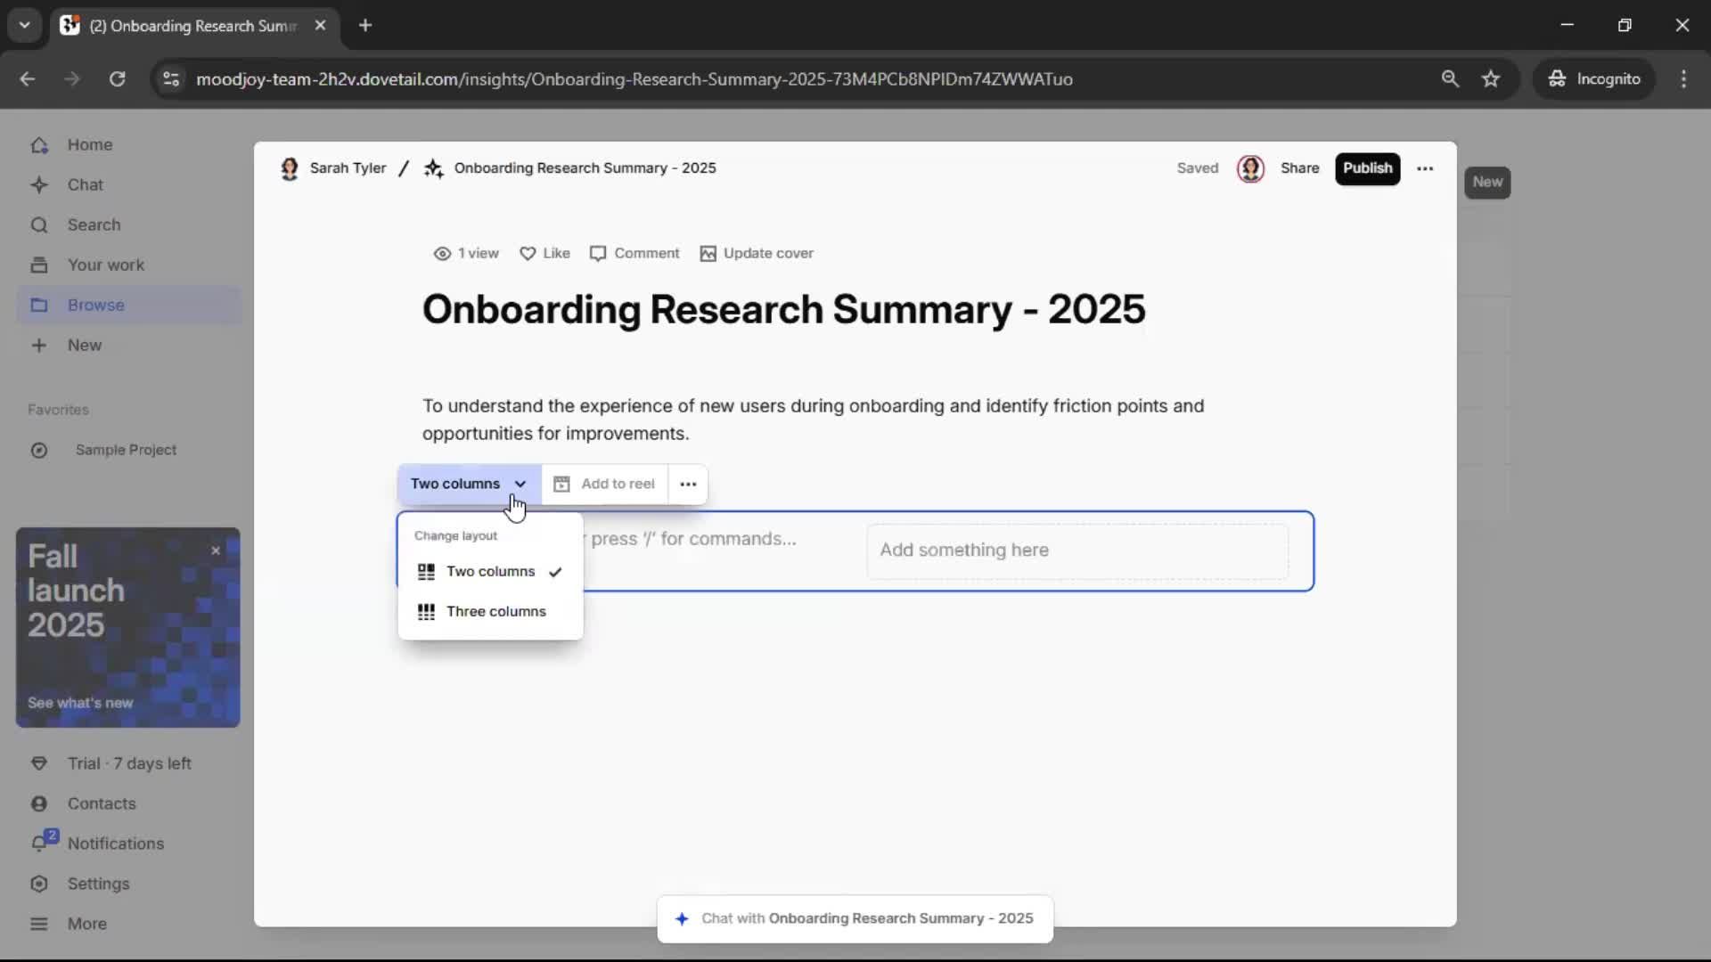Screen dimensions: 1711x962
Task: Click the Share button
Action: (x=1299, y=168)
